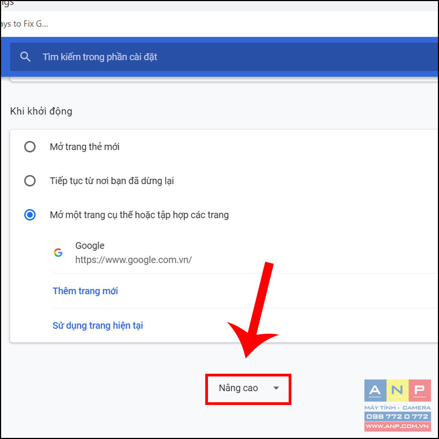Click the Google favicon in startup pages
The height and width of the screenshot is (439, 439).
point(58,252)
